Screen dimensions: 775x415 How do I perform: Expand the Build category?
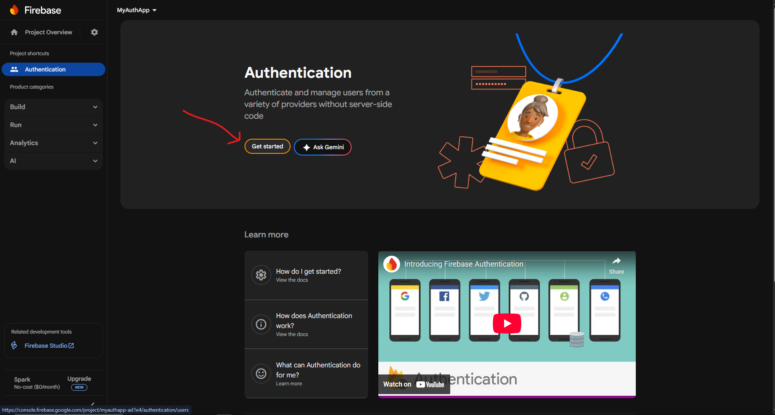tap(54, 107)
